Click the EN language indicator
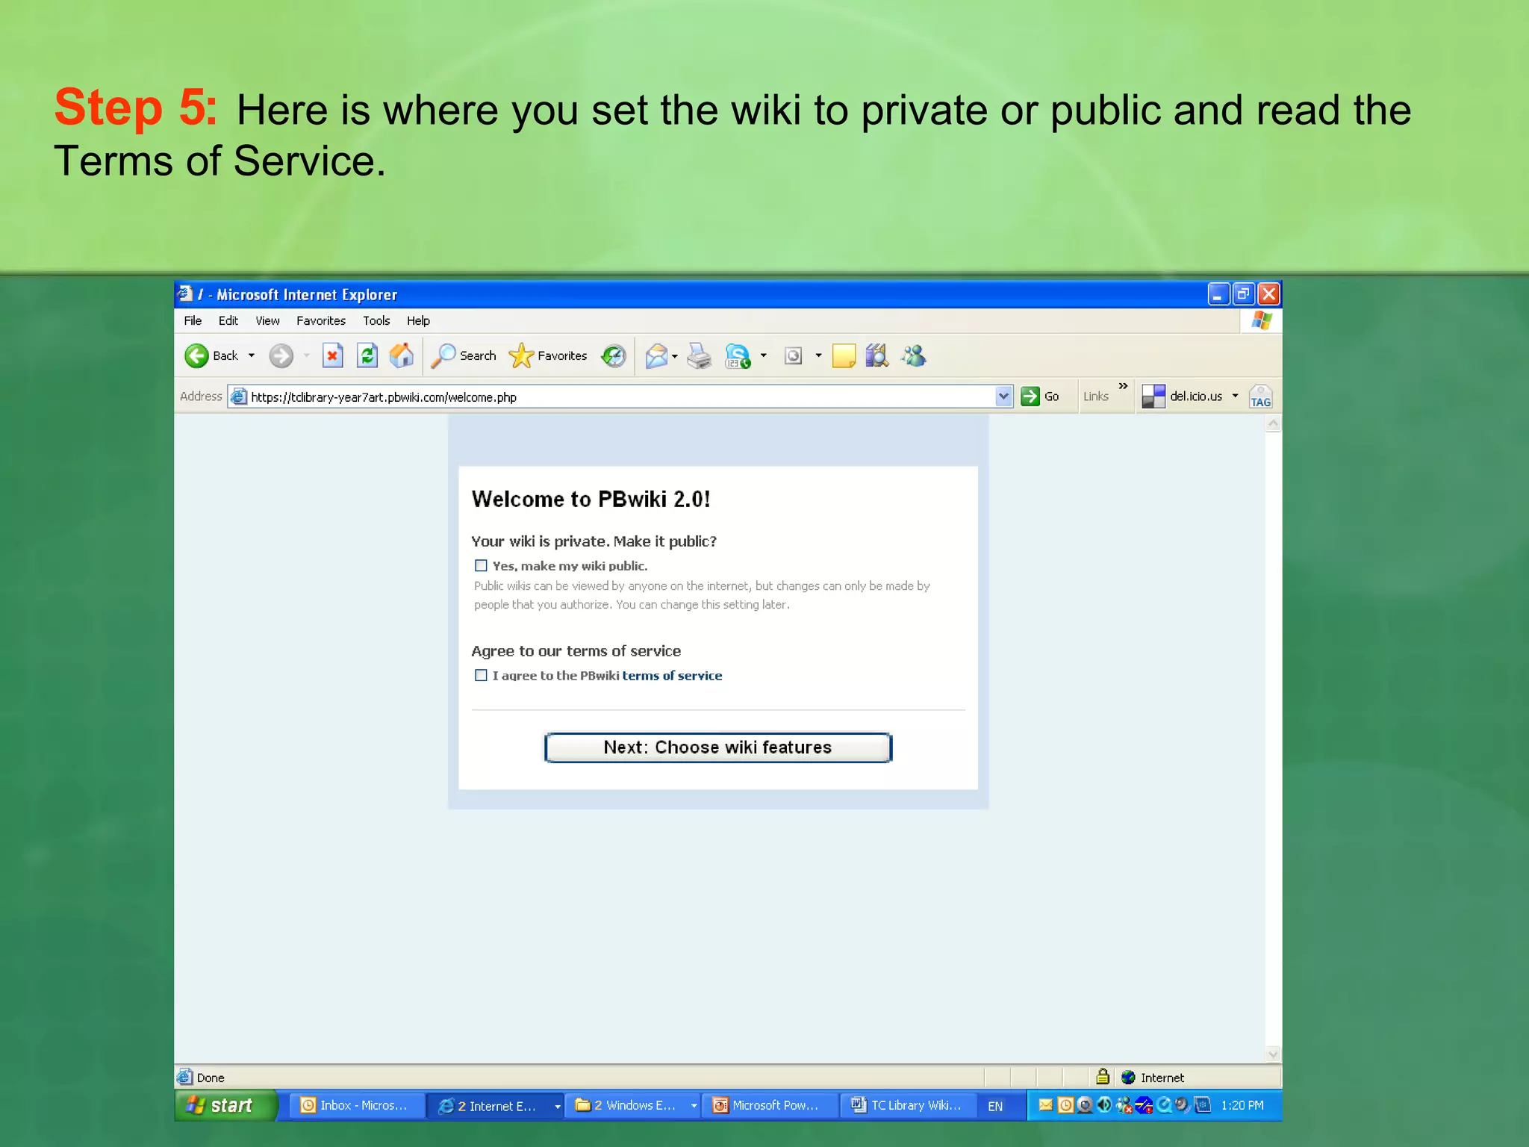This screenshot has width=1529, height=1147. tap(995, 1106)
